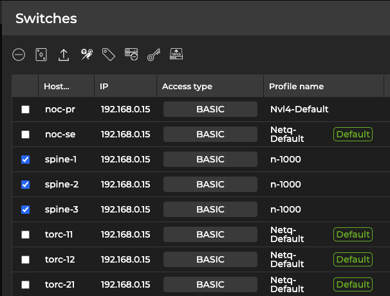Select the torc-21 hostname cell
This screenshot has height=296, width=390.
click(x=59, y=284)
